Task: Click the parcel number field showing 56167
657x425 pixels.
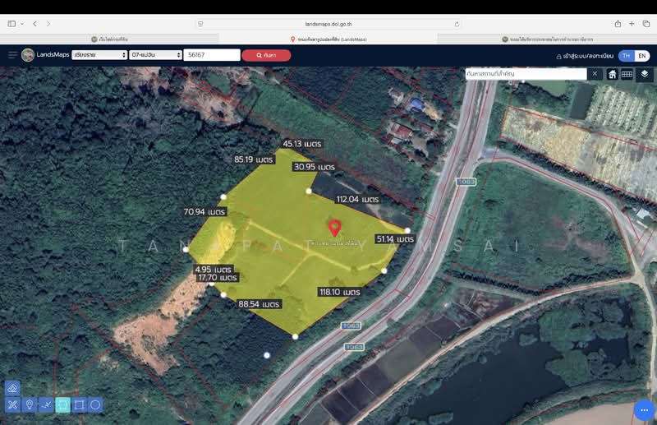Action: click(211, 55)
